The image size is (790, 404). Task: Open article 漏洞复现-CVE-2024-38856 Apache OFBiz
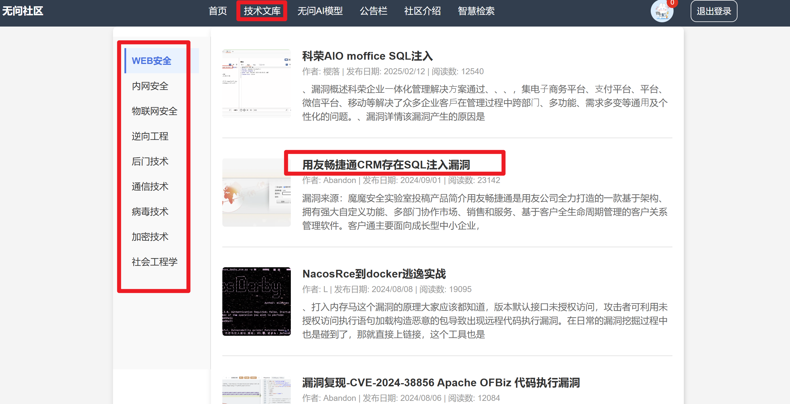point(441,383)
